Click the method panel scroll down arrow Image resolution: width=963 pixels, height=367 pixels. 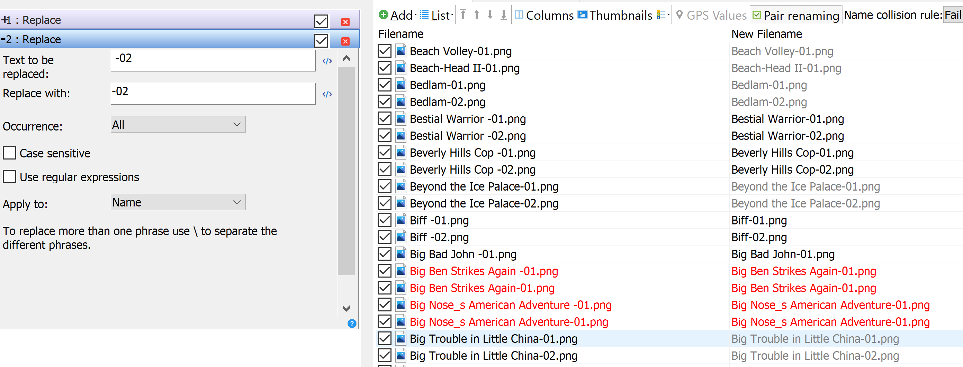coord(346,308)
